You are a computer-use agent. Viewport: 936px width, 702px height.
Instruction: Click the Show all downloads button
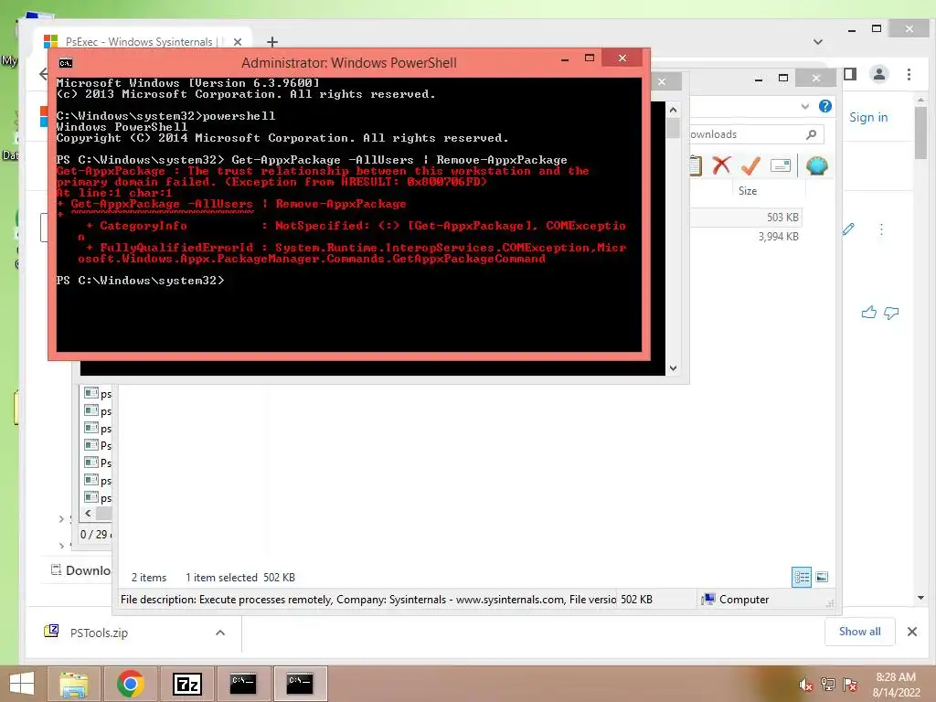[859, 632]
